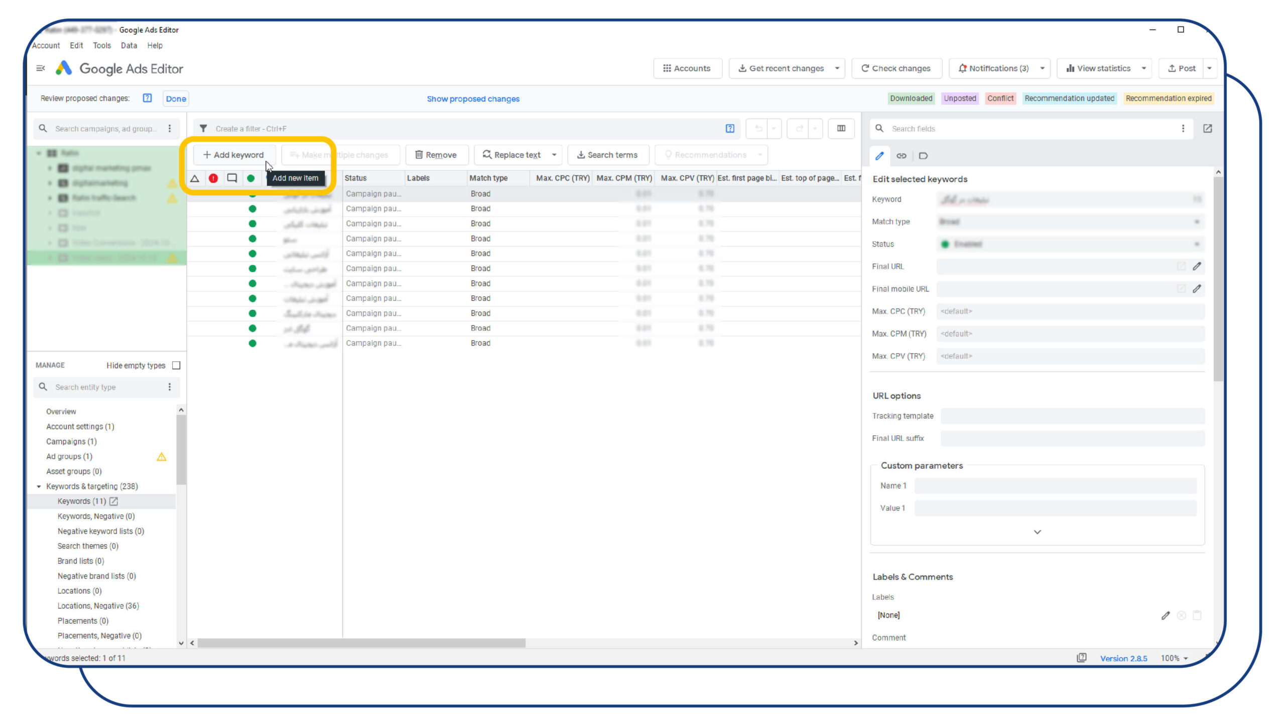The height and width of the screenshot is (726, 1285).
Task: Open the entity type search options menu
Action: [170, 387]
